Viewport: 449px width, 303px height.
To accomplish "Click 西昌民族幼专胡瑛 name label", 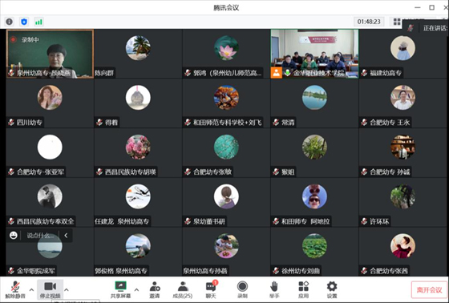I will (131, 172).
